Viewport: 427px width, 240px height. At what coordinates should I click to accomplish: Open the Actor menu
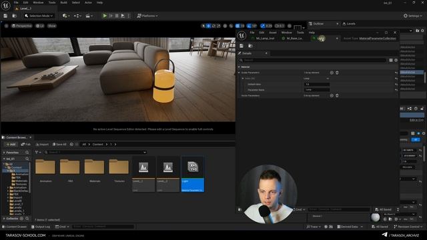point(88,3)
